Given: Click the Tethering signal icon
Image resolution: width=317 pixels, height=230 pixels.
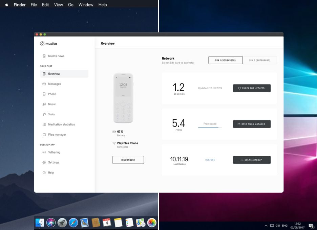Looking at the screenshot, I should [x=44, y=152].
